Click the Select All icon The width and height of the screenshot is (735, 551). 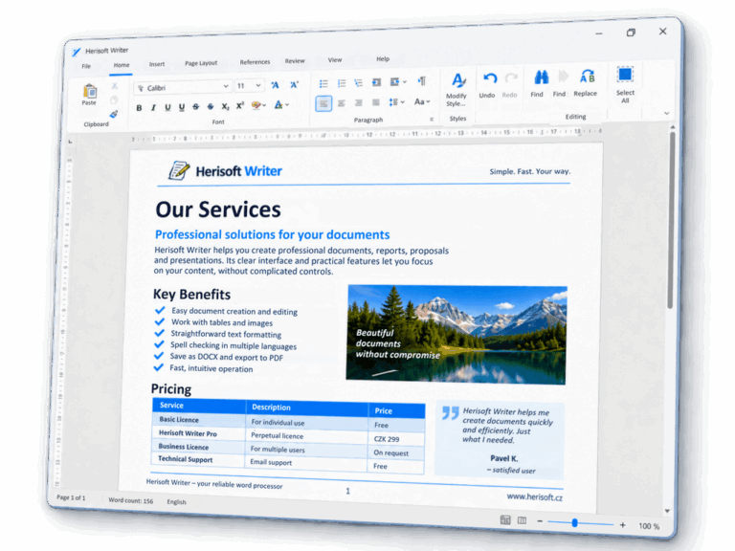tap(625, 74)
